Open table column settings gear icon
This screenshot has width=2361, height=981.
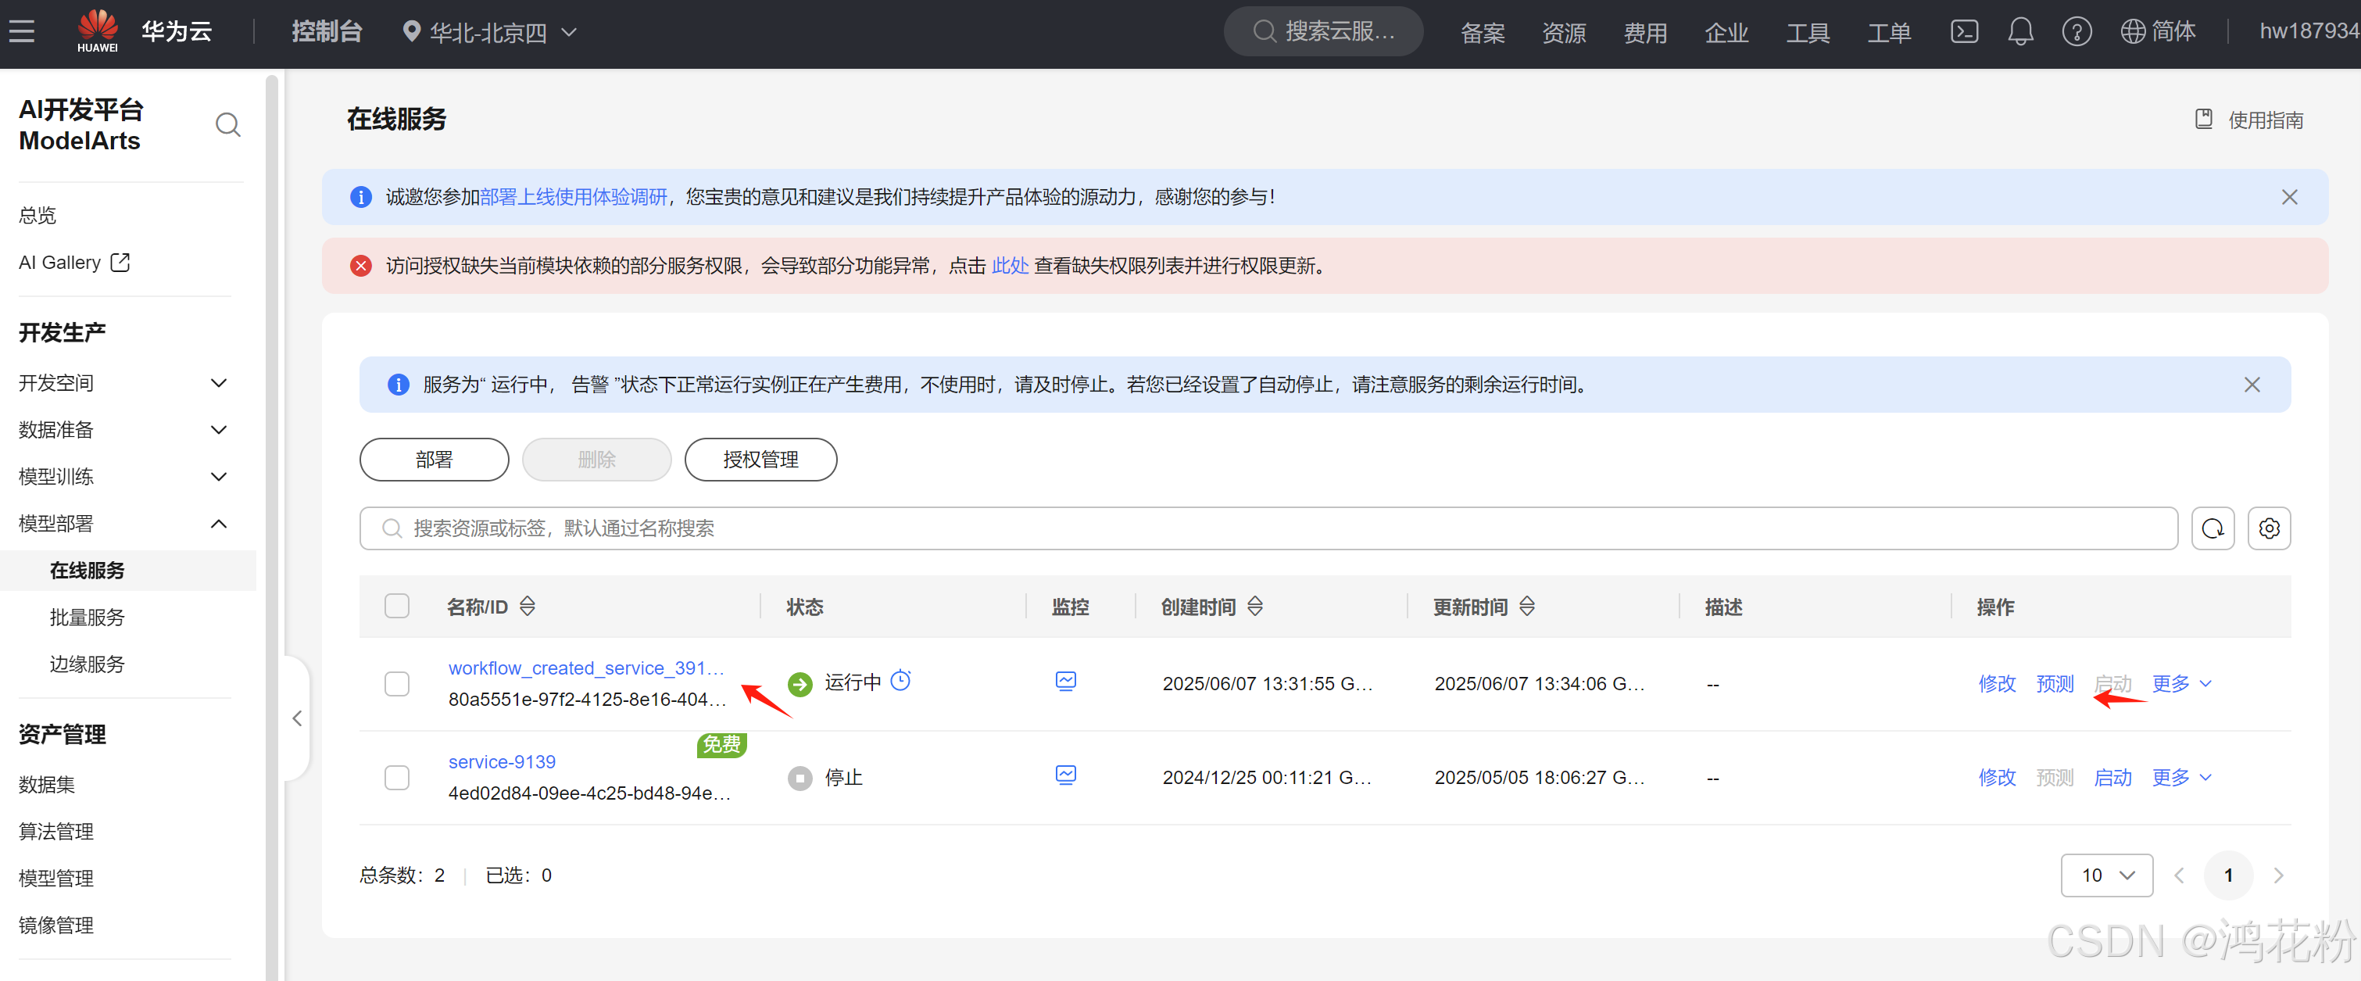[2269, 528]
